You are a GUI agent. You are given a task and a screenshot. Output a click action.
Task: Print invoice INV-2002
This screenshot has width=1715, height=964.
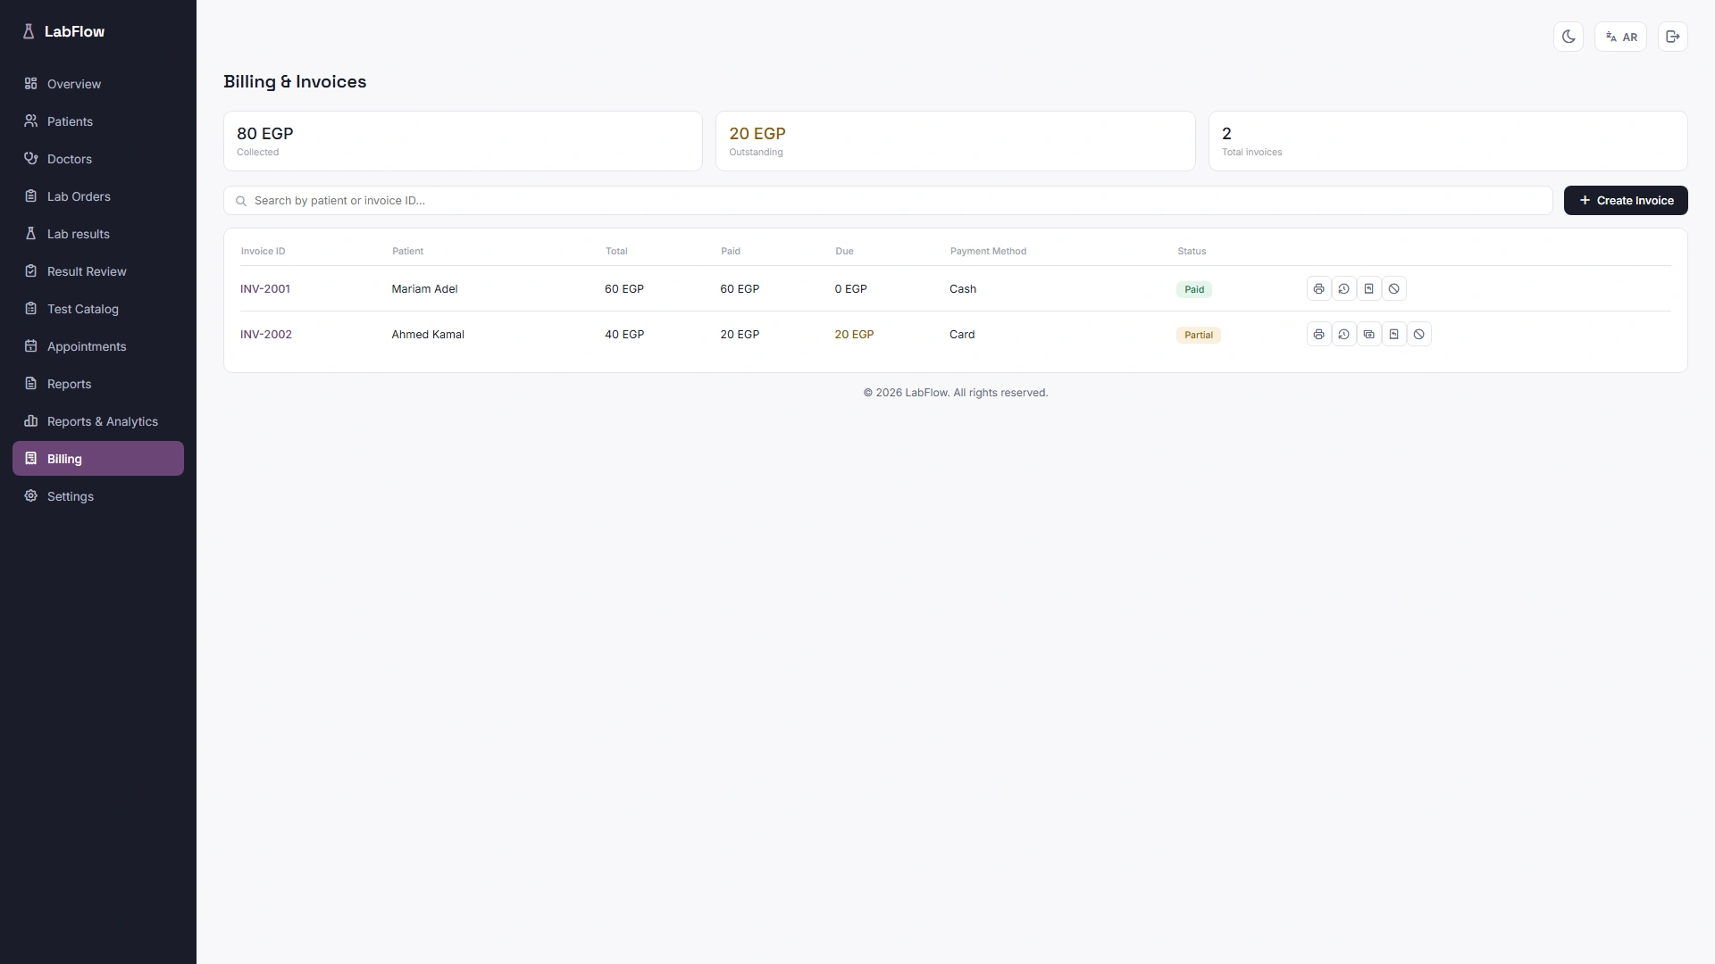1318,334
